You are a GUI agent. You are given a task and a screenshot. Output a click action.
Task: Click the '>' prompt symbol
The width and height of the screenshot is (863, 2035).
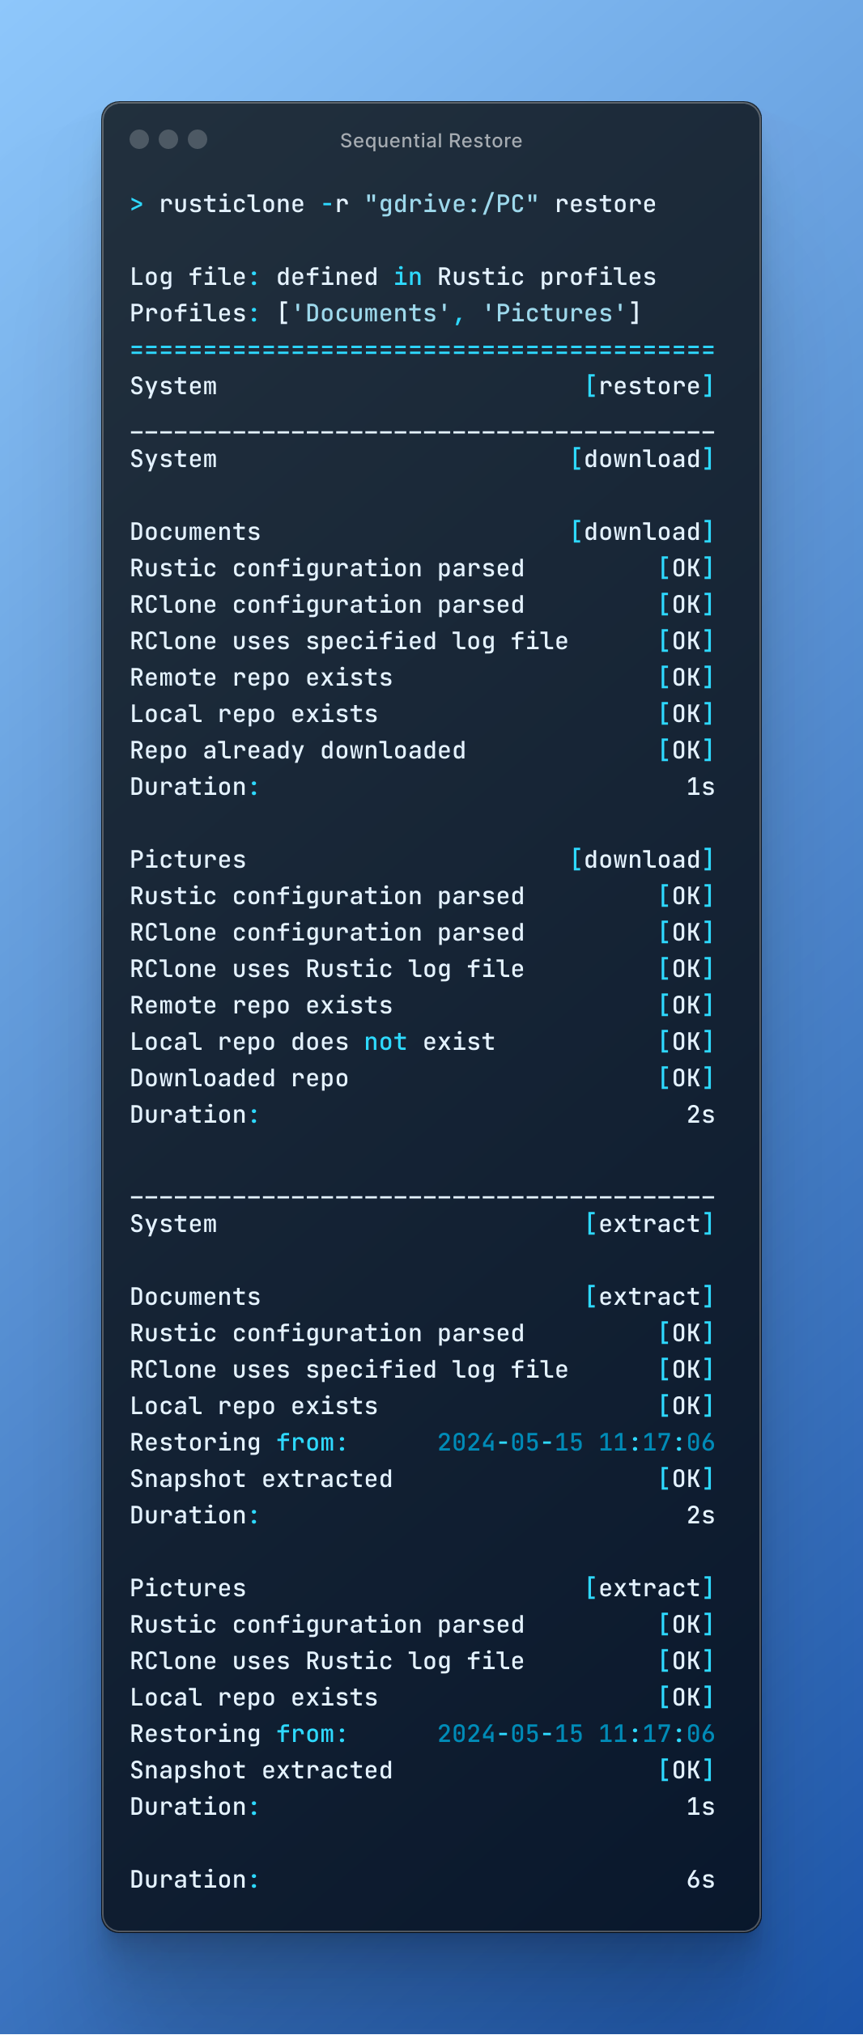(x=137, y=204)
